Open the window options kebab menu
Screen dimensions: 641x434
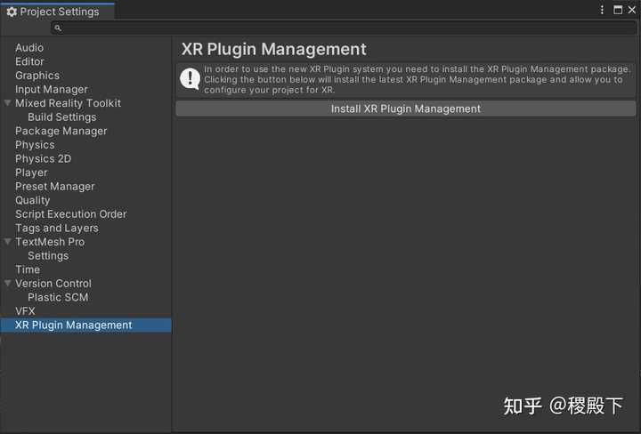(x=602, y=10)
